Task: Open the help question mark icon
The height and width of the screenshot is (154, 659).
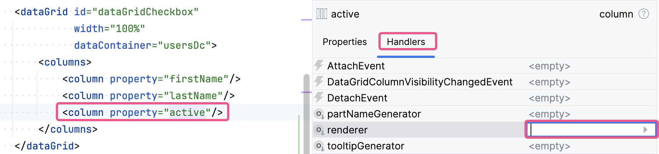Action: click(644, 14)
